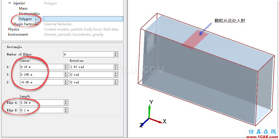Click 'Domain, periodic boundaries, gravity' description
This screenshot has height=139, width=279.
tap(74, 34)
